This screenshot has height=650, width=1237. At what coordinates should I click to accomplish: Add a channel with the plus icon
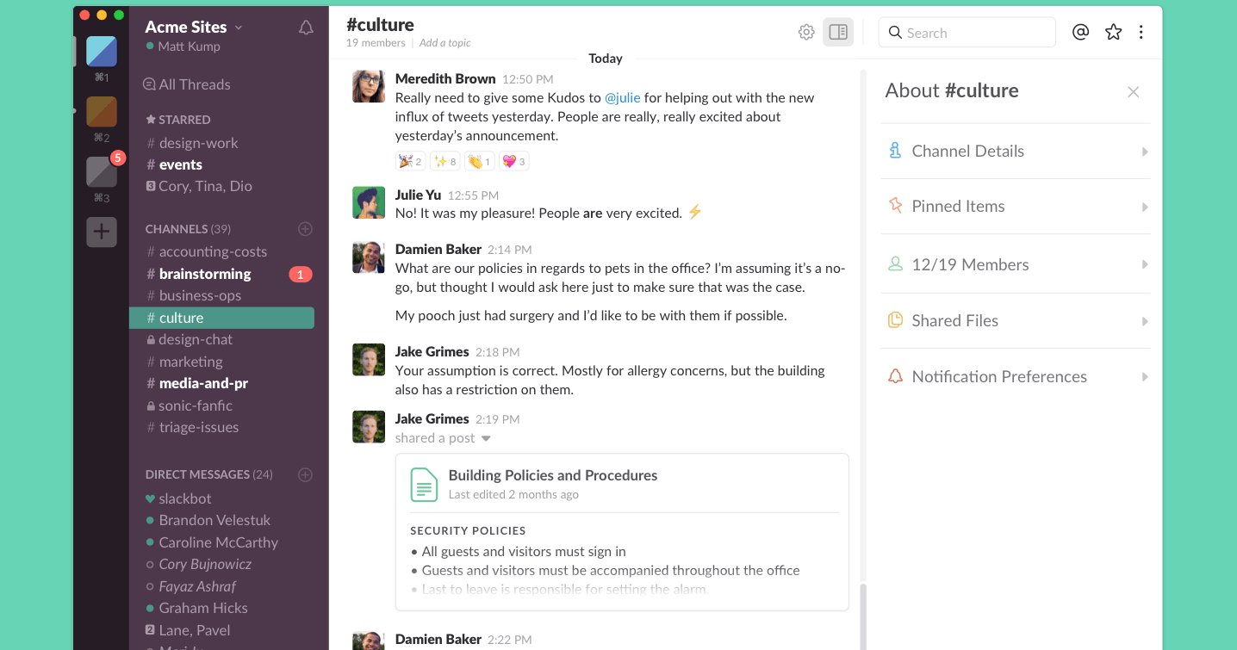coord(305,229)
